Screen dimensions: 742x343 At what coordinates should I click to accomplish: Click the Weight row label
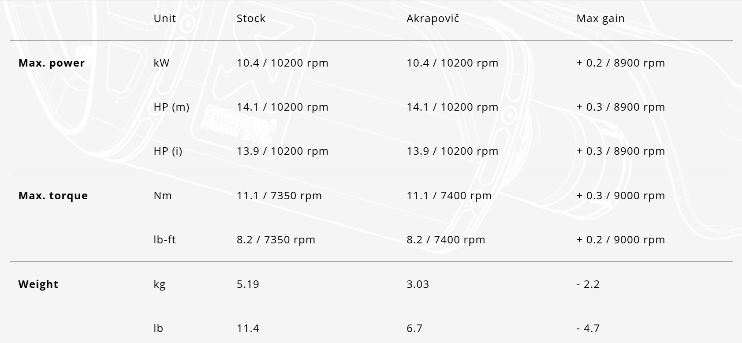pos(38,284)
